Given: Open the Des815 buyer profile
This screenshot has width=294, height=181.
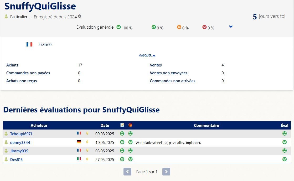Looking at the screenshot, I should [x=16, y=160].
